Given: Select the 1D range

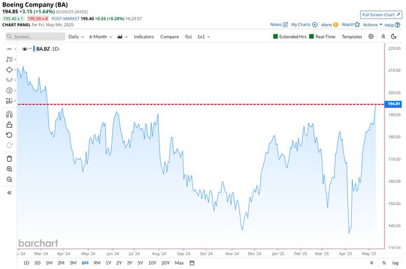Looking at the screenshot, I should coord(26,263).
